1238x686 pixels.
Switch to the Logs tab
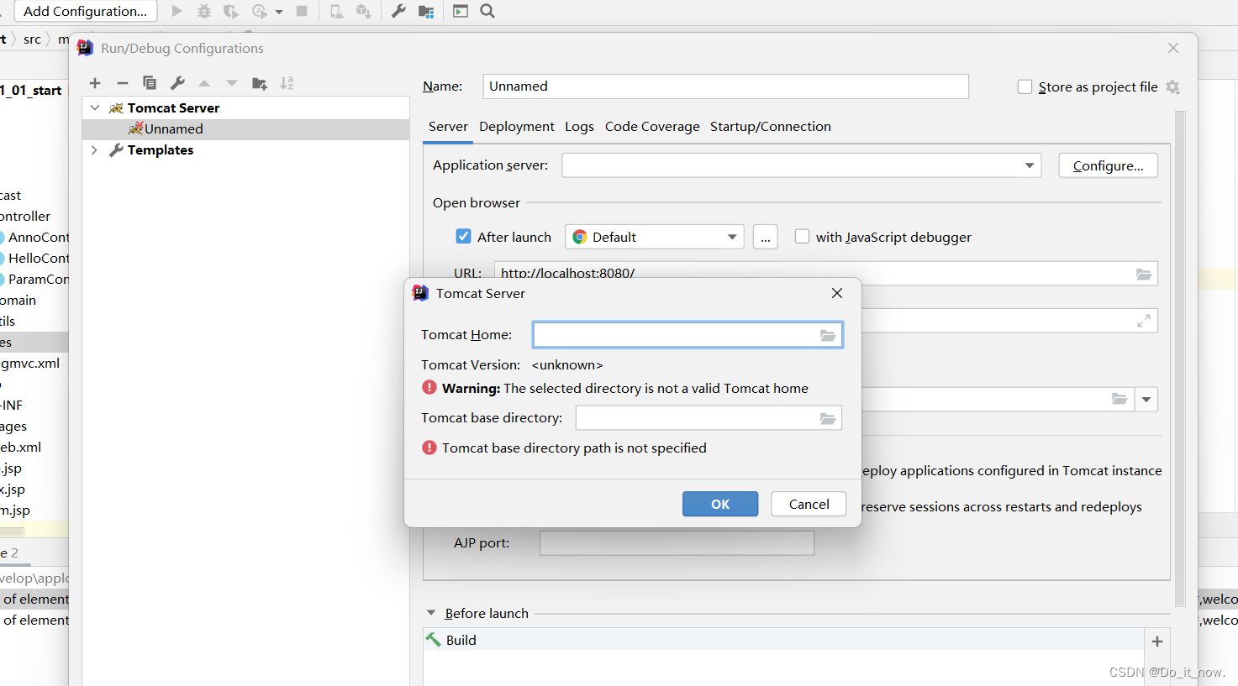[579, 126]
